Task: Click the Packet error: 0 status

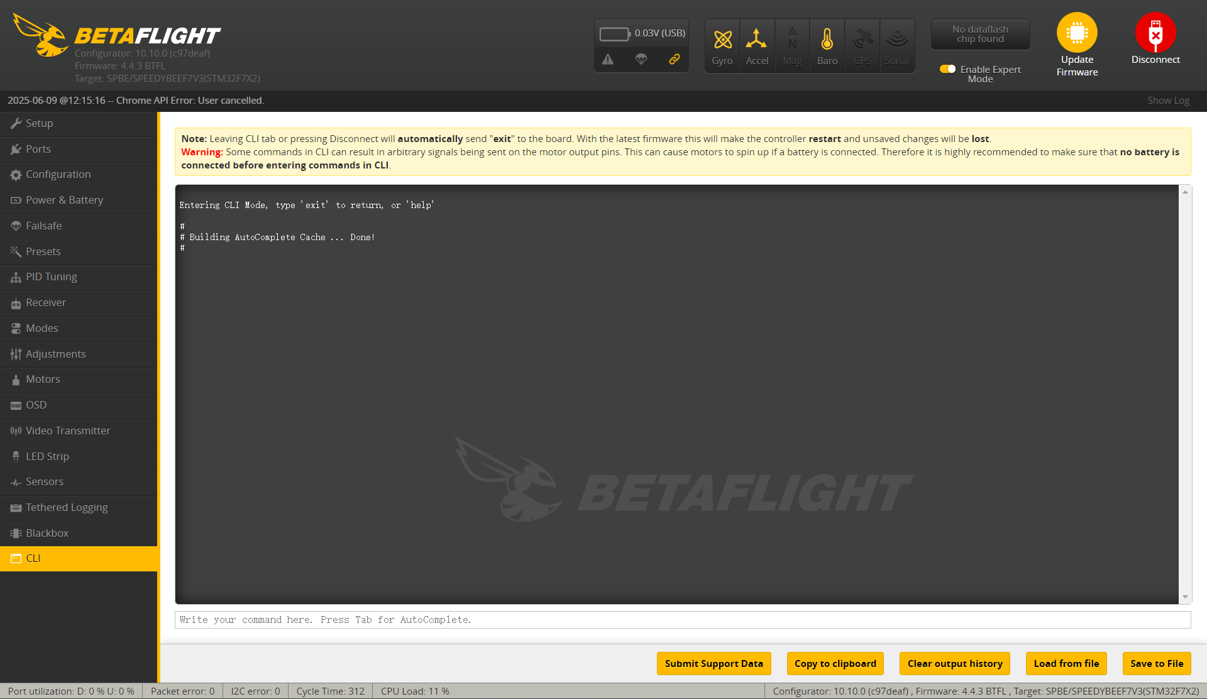Action: pyautogui.click(x=182, y=691)
